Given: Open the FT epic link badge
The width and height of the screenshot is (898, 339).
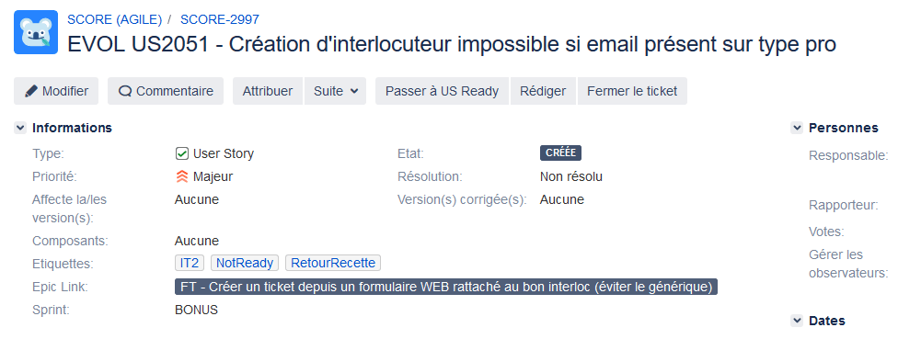Looking at the screenshot, I should point(446,287).
